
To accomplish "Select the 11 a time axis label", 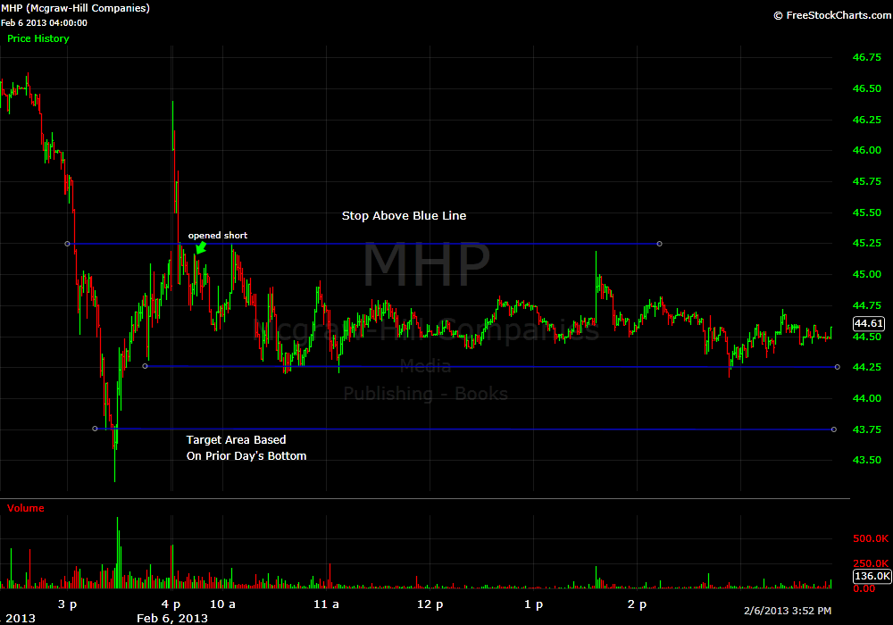I will coord(326,604).
